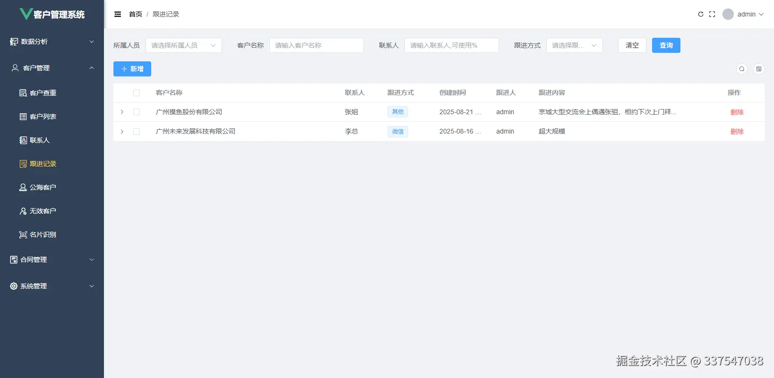Click the 创建时间 column header
The width and height of the screenshot is (774, 378).
(x=453, y=93)
